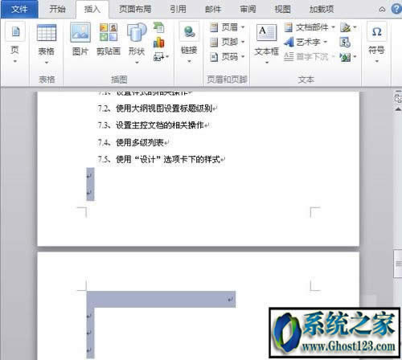Click the vertical scrollbar up arrow

[398, 109]
